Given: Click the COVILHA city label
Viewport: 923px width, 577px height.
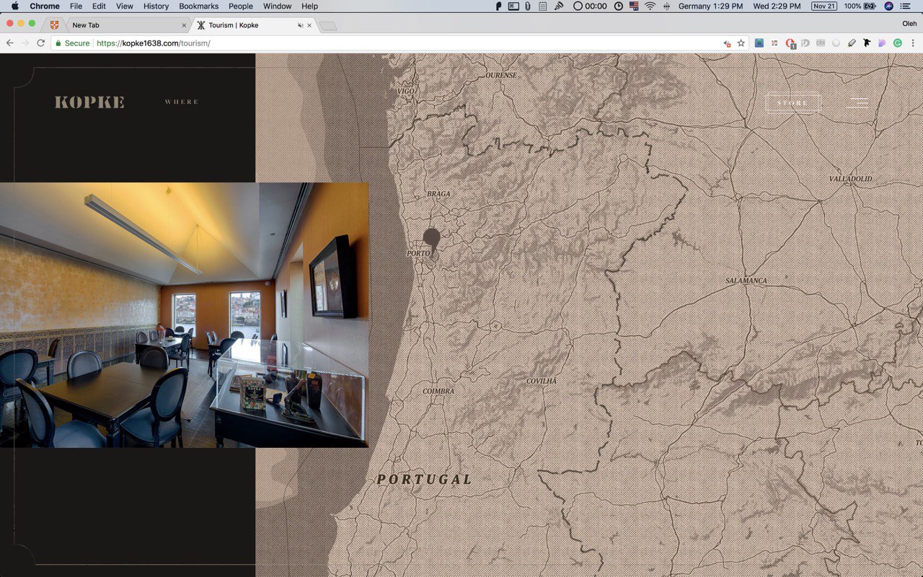Looking at the screenshot, I should pyautogui.click(x=542, y=381).
